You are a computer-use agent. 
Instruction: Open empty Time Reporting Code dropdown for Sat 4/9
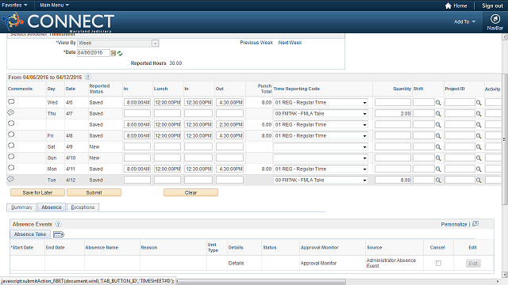(x=321, y=146)
